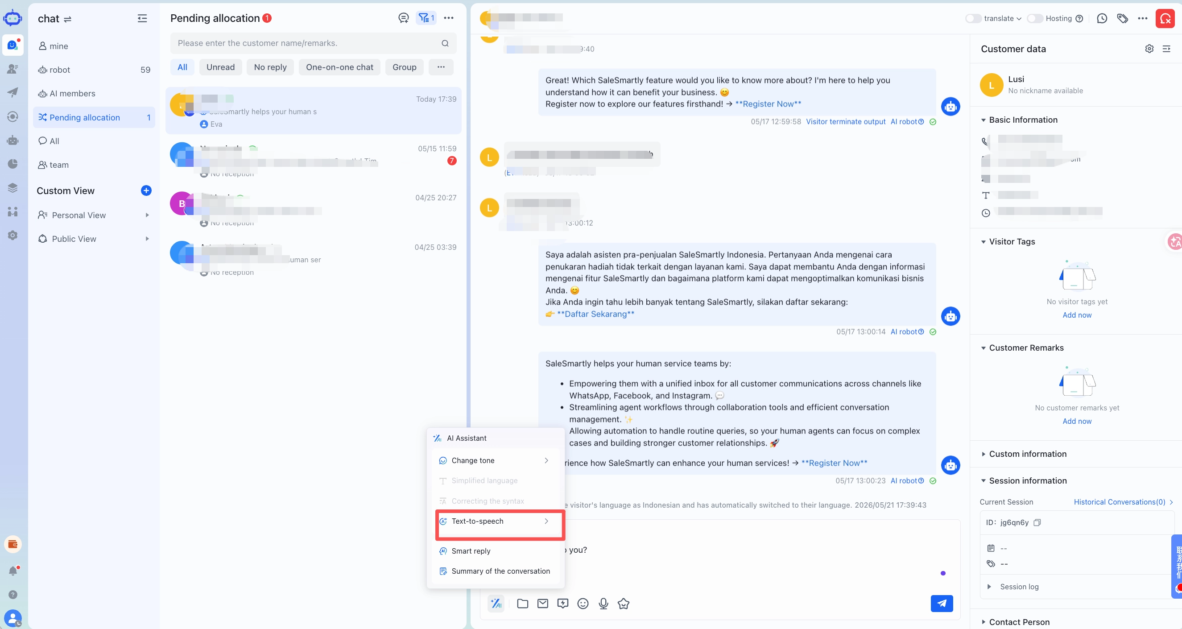Open the emoji picker icon
The height and width of the screenshot is (629, 1182).
[x=583, y=603]
